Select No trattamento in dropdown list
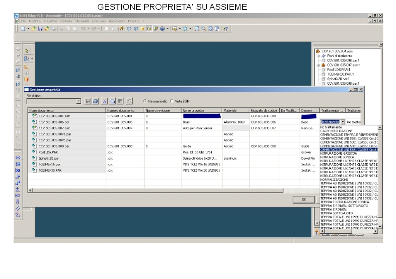 pos(331,128)
